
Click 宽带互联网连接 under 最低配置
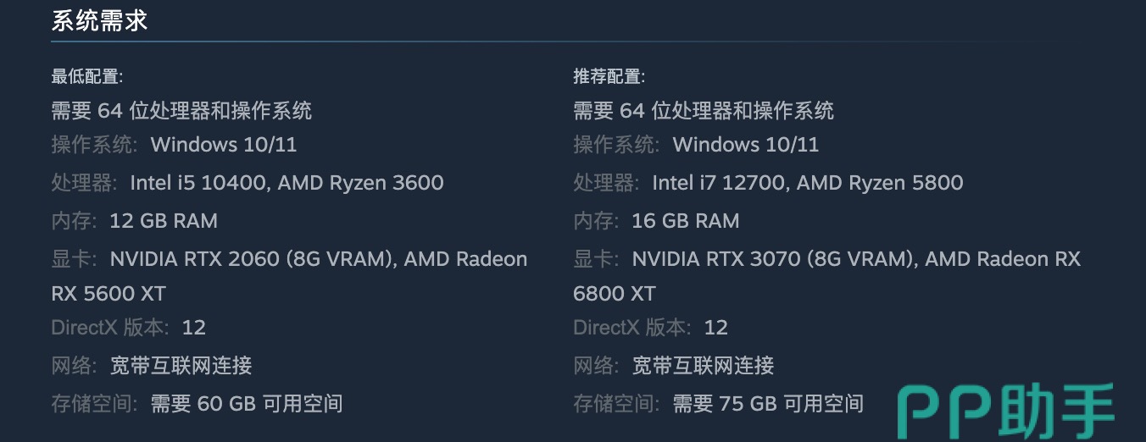[x=181, y=366]
